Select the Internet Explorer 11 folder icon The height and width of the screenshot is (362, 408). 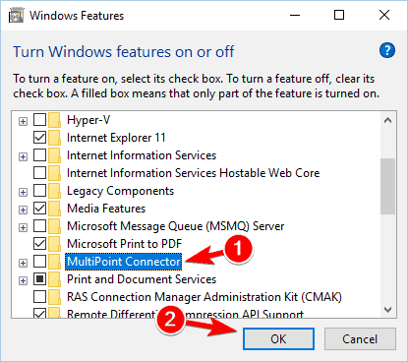54,138
